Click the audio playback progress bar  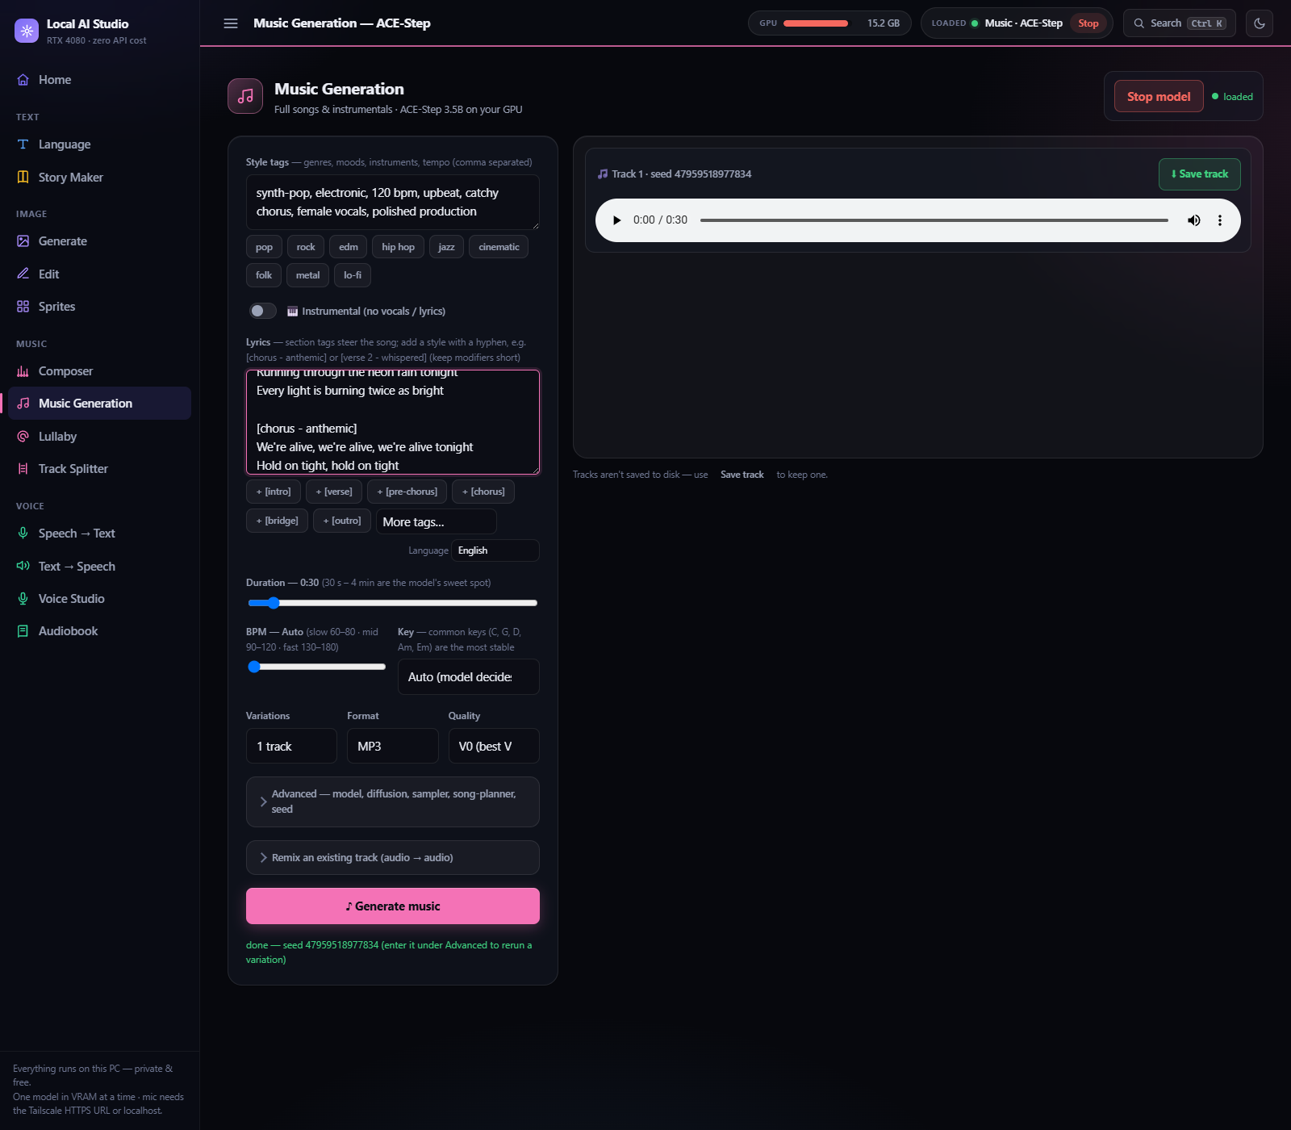coord(934,220)
